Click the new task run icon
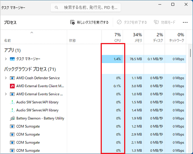 (72, 22)
